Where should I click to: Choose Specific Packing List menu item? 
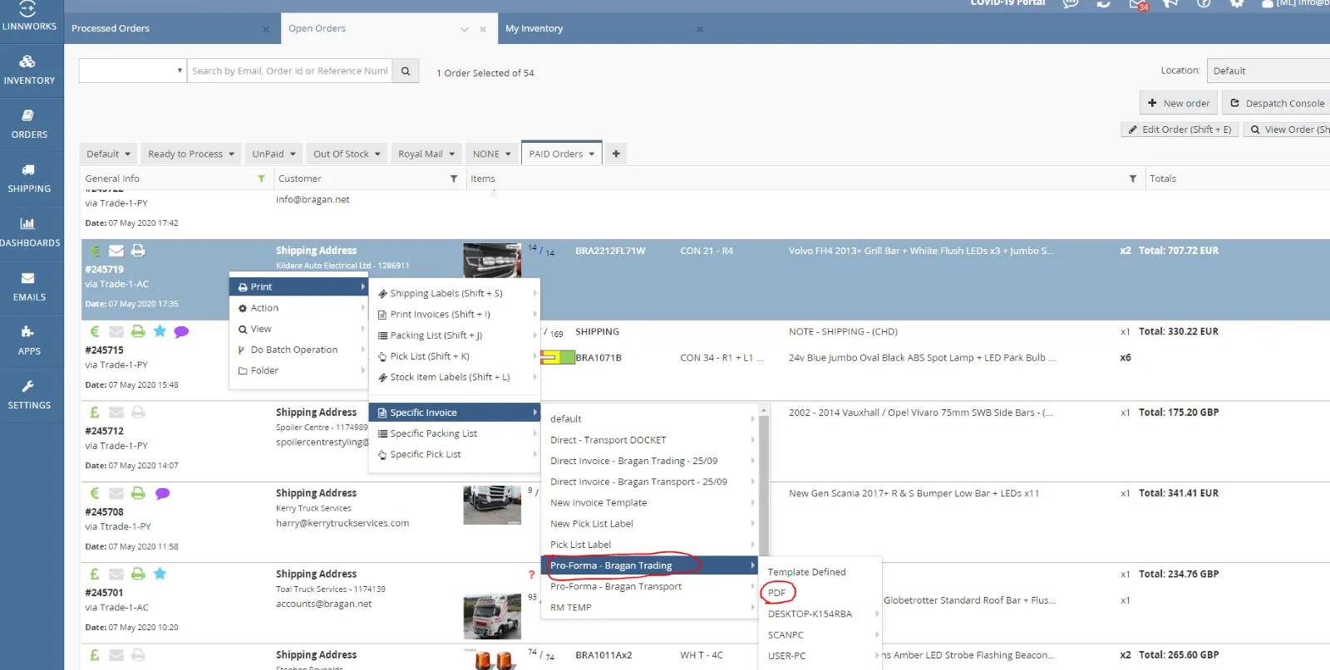coord(454,433)
